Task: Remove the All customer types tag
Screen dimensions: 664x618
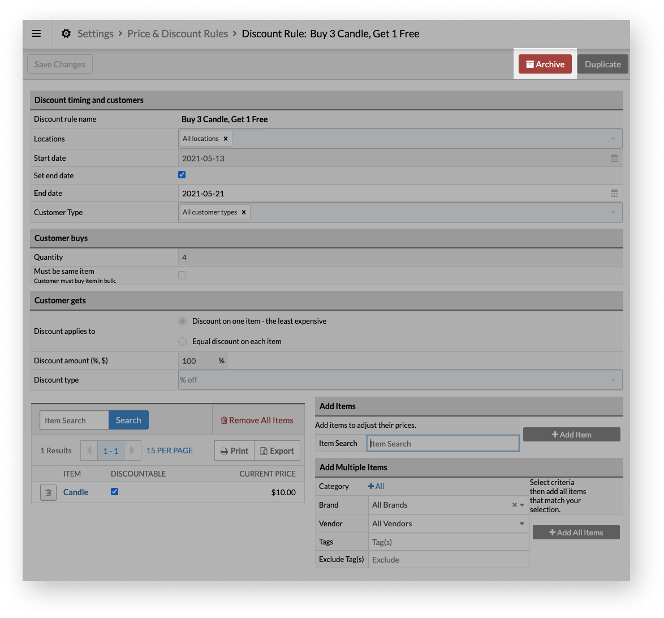Action: 244,212
